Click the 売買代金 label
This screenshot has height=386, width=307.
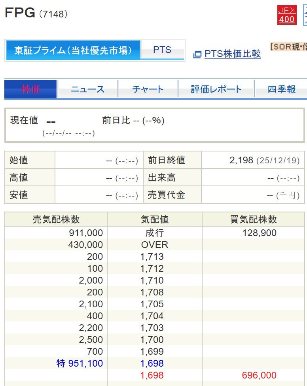point(167,195)
